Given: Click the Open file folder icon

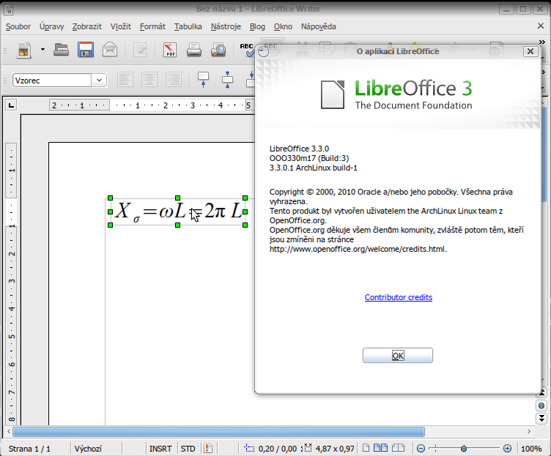Looking at the screenshot, I should [x=61, y=50].
